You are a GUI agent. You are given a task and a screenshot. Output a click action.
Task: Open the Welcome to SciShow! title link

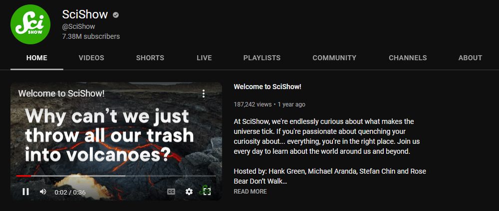(267, 87)
